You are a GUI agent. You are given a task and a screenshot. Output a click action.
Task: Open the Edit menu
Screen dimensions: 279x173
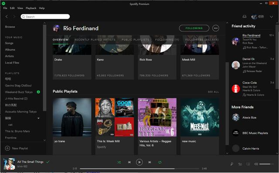(12, 8)
